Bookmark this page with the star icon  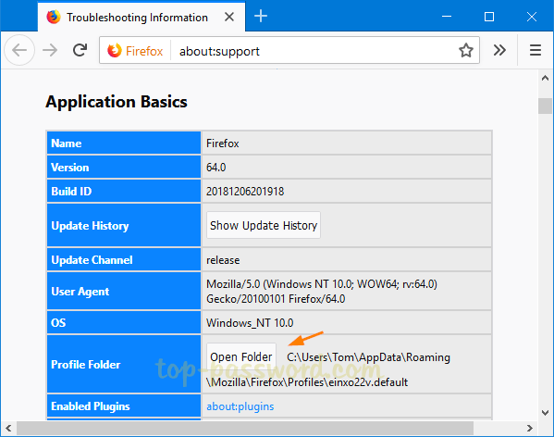(x=465, y=51)
